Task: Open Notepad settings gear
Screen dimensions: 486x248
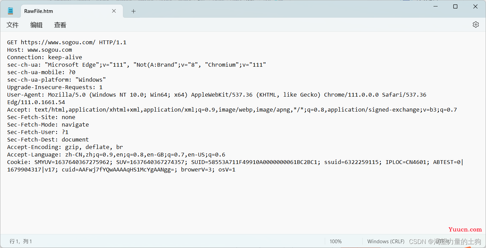Action: (475, 24)
